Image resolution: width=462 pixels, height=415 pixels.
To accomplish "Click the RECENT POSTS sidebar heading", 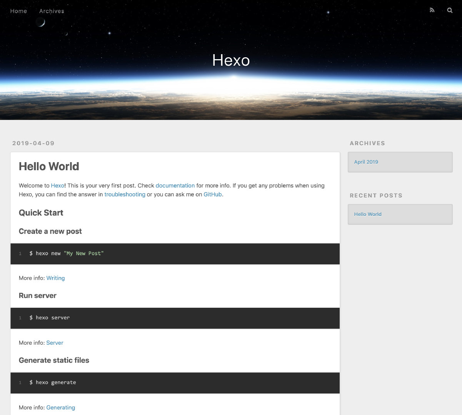I will point(376,196).
